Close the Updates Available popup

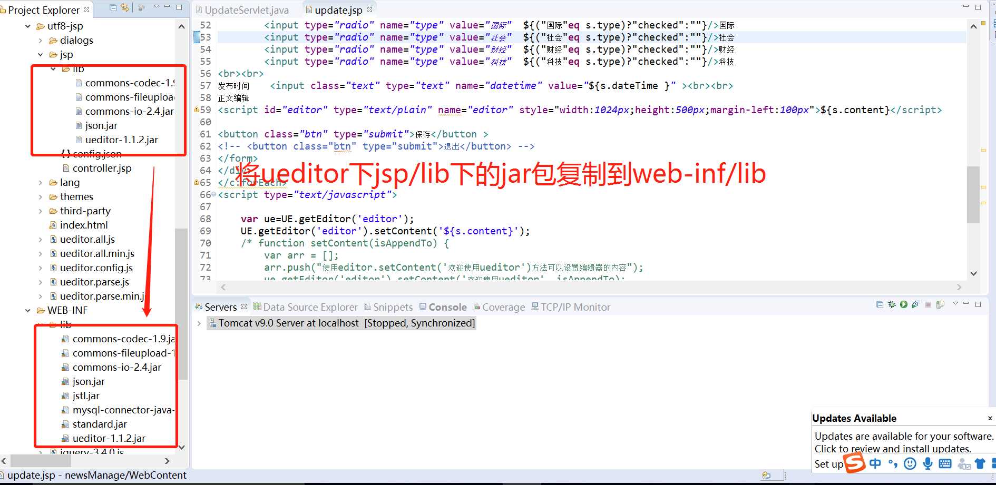point(990,418)
